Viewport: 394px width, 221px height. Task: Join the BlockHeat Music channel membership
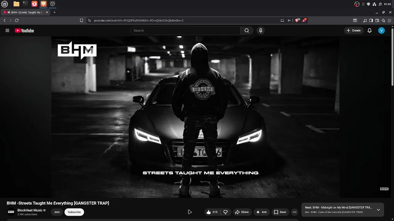(57, 212)
